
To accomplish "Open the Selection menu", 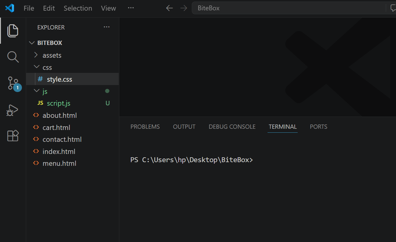I will (x=78, y=8).
